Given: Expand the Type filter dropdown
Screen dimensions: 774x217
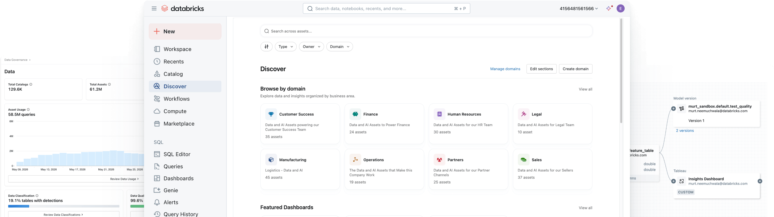Looking at the screenshot, I should 285,47.
